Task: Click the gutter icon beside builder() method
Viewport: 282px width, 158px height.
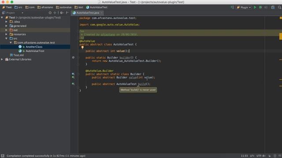Action: coord(73,57)
